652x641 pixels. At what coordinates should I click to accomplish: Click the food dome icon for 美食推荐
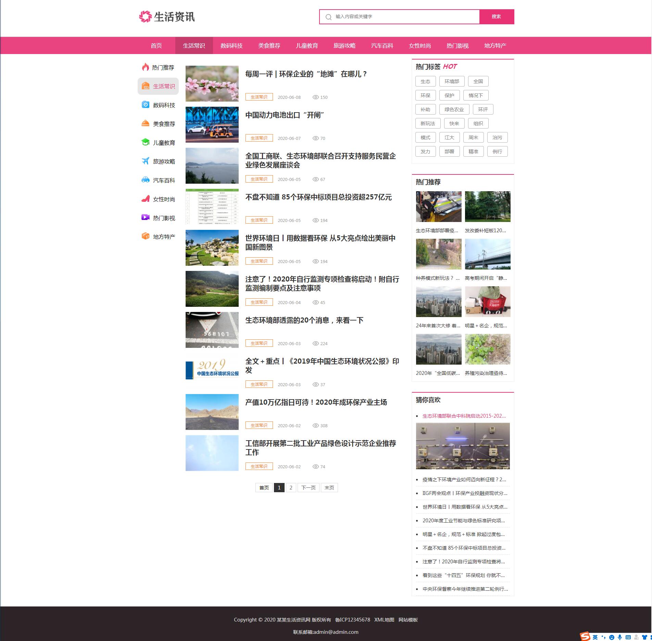click(146, 123)
